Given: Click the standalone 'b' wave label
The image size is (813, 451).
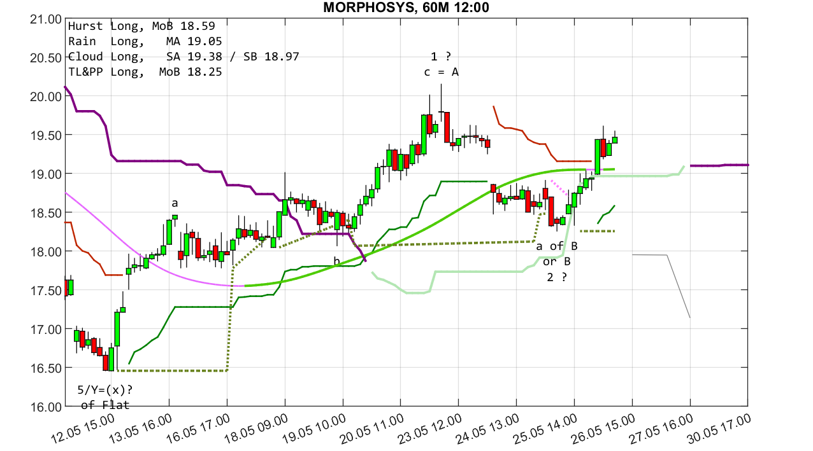Looking at the screenshot, I should (x=336, y=261).
